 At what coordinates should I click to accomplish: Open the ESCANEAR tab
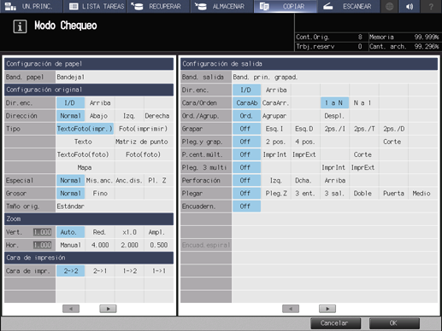pos(349,6)
